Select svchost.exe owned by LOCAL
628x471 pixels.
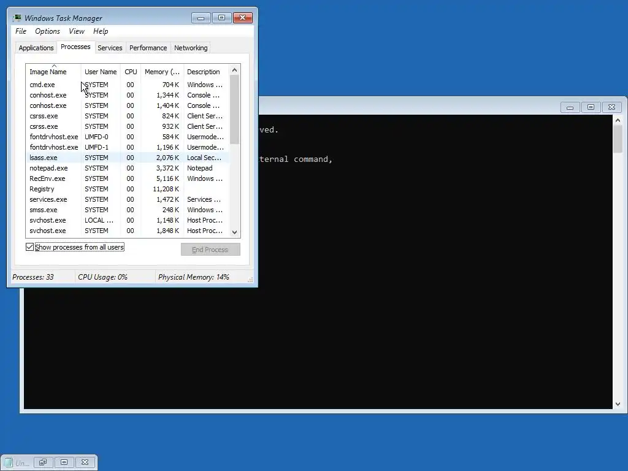tap(128, 220)
